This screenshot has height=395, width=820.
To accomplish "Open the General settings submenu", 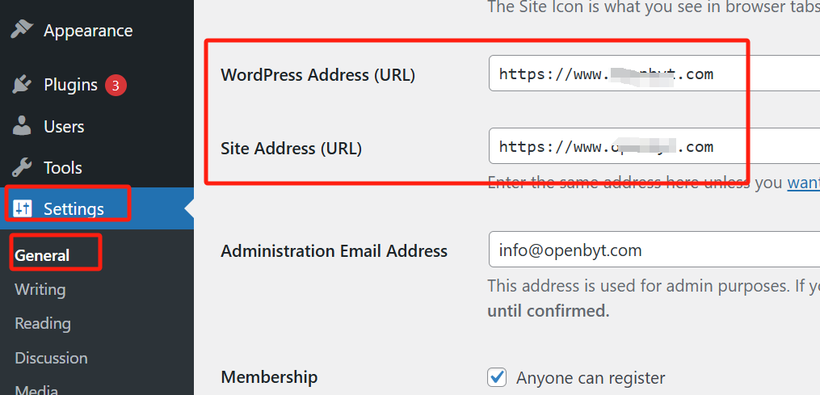I will click(x=42, y=255).
